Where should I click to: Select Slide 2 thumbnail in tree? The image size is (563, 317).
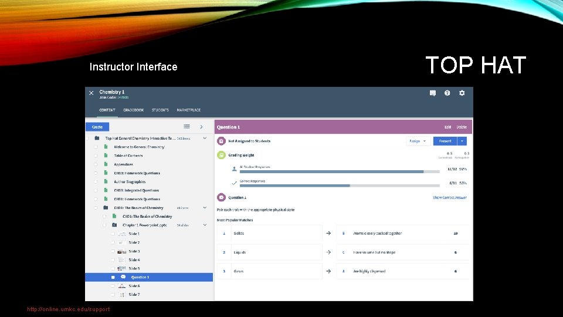tap(122, 242)
